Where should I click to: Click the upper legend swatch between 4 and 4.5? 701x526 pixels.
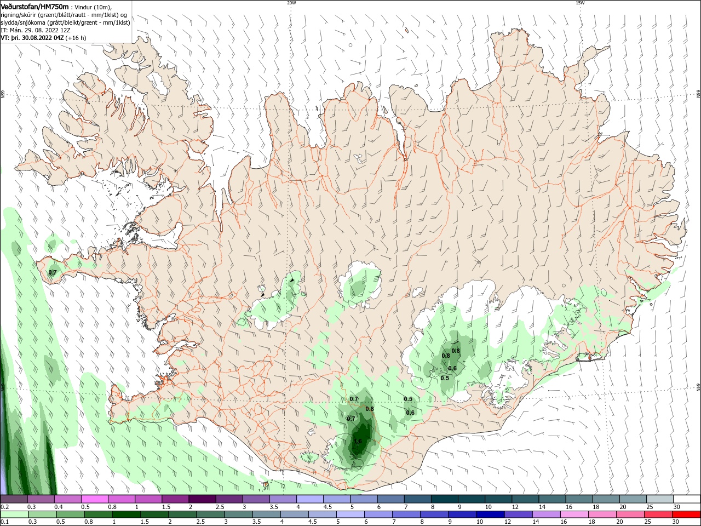[x=309, y=499]
